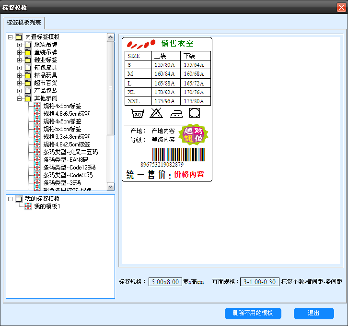Collapse the 我的标签模板 root node
Screen dimensions: 348x326
point(11,199)
